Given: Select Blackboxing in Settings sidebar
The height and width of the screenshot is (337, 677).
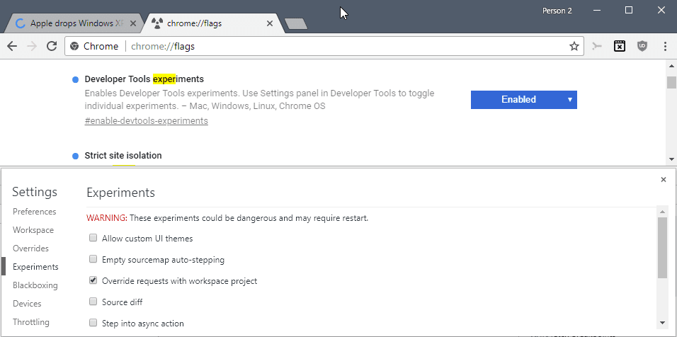Looking at the screenshot, I should pyautogui.click(x=35, y=285).
